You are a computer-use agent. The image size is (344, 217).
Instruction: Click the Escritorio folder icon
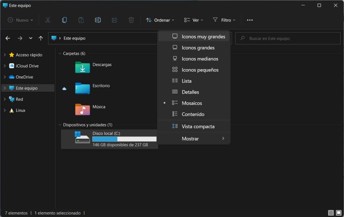(x=83, y=88)
